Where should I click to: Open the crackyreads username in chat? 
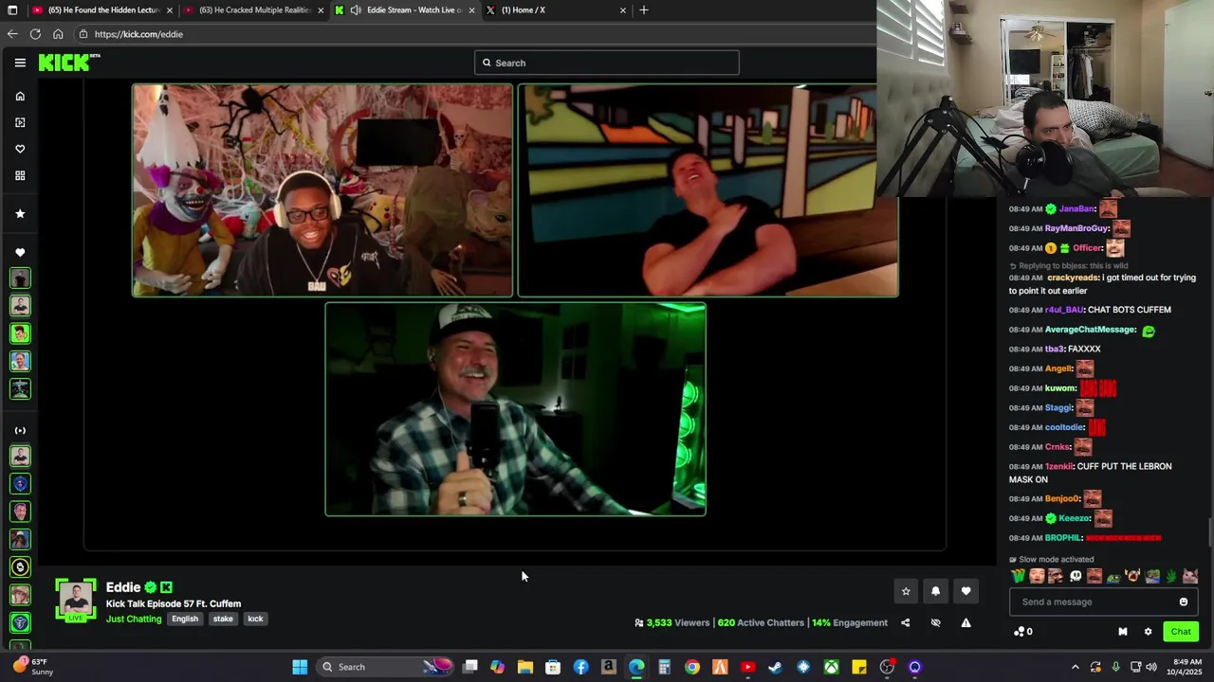pos(1073,278)
